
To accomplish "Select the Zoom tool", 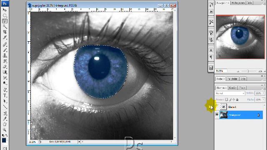I will [x=5, y=130].
